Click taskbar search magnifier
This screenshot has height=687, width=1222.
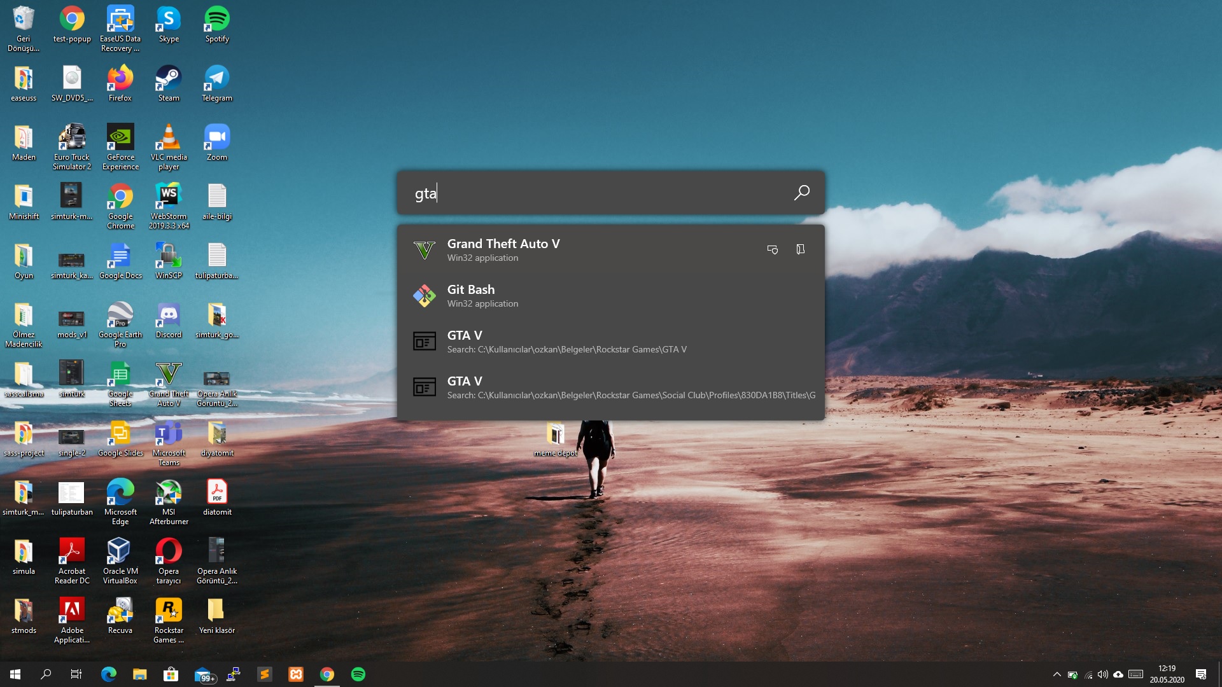click(x=46, y=674)
